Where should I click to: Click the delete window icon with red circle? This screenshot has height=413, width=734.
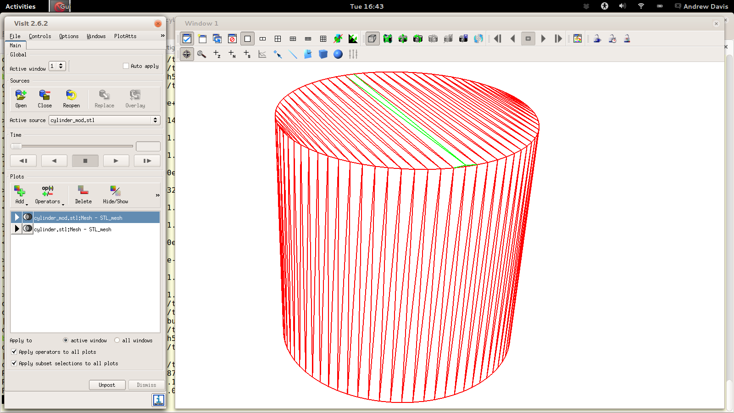232,39
